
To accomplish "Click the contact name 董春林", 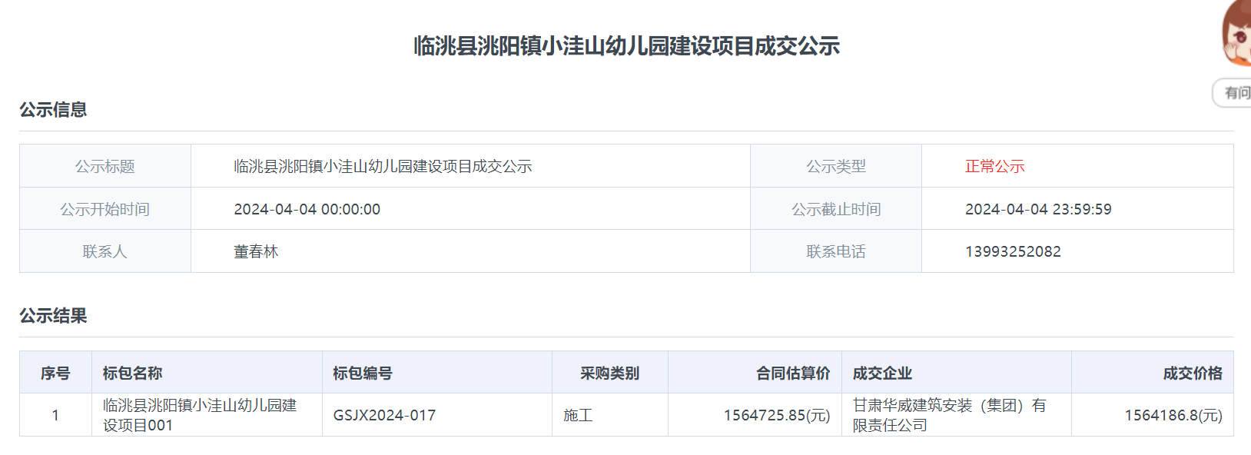I will pyautogui.click(x=256, y=251).
